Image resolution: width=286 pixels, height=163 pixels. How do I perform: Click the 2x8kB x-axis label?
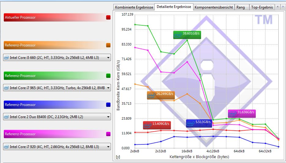pyautogui.click(x=135, y=151)
